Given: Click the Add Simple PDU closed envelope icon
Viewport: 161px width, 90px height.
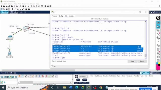Looking at the screenshot, I should click(x=26, y=9).
